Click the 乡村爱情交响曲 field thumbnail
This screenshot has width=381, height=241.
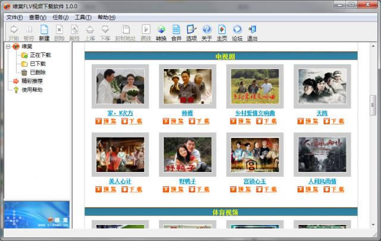coord(255,86)
